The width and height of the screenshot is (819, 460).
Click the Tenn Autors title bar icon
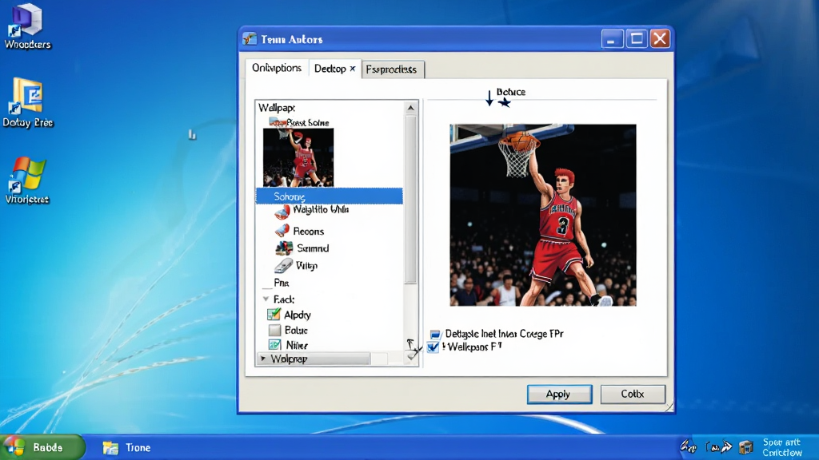(250, 39)
